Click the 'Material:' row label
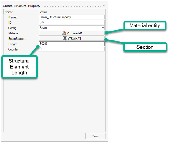The height and width of the screenshot is (143, 169). (x=14, y=33)
